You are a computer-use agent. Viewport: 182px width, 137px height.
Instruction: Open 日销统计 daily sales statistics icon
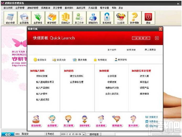click(66, 18)
